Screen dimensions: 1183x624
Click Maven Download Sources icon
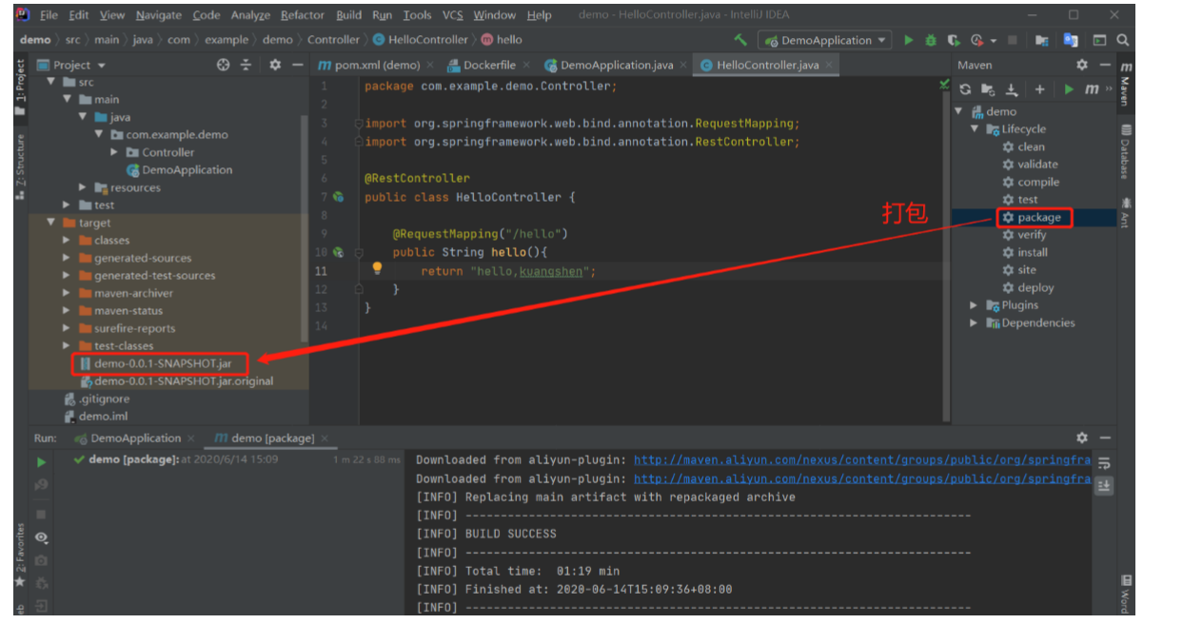1012,89
